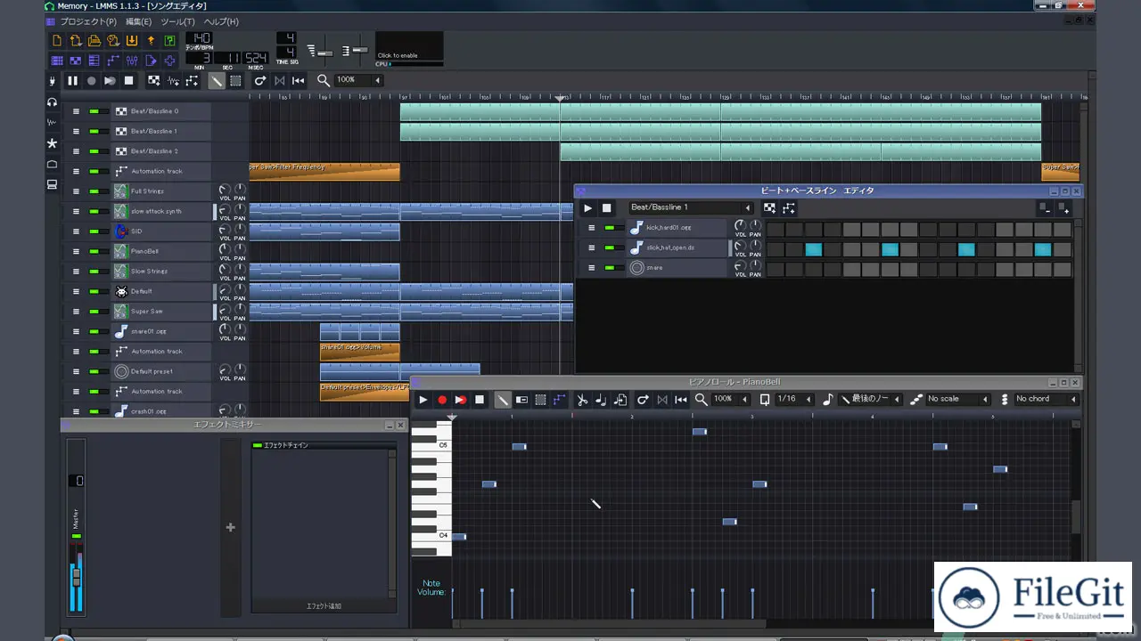The width and height of the screenshot is (1141, 641).
Task: Adjust the Master fader in Effect Mixer
Action: 77,577
